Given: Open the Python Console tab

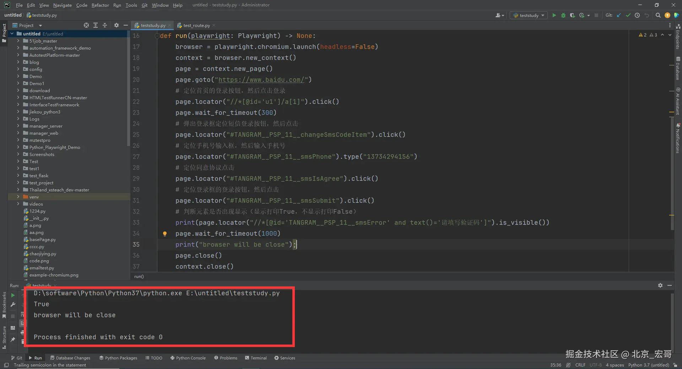Looking at the screenshot, I should [188, 358].
